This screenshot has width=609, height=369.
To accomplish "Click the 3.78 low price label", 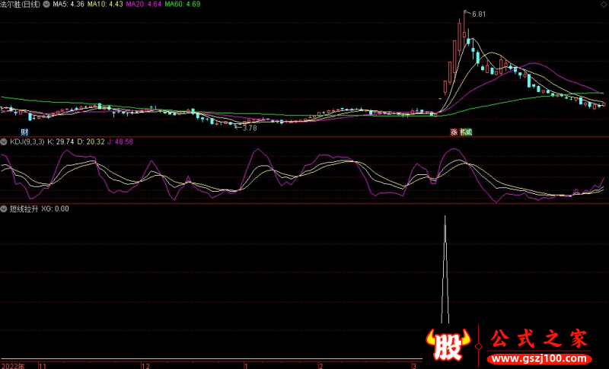I will point(250,128).
